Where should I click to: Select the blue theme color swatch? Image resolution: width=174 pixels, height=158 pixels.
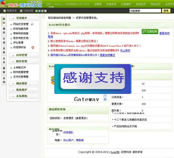(x=39, y=11)
